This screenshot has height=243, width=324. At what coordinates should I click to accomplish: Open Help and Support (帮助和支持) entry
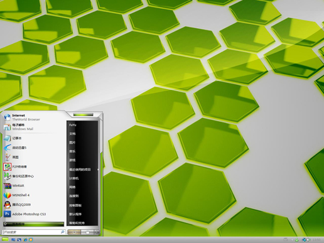[77, 223]
